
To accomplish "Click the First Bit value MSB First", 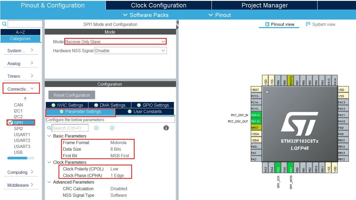I will point(120,156).
